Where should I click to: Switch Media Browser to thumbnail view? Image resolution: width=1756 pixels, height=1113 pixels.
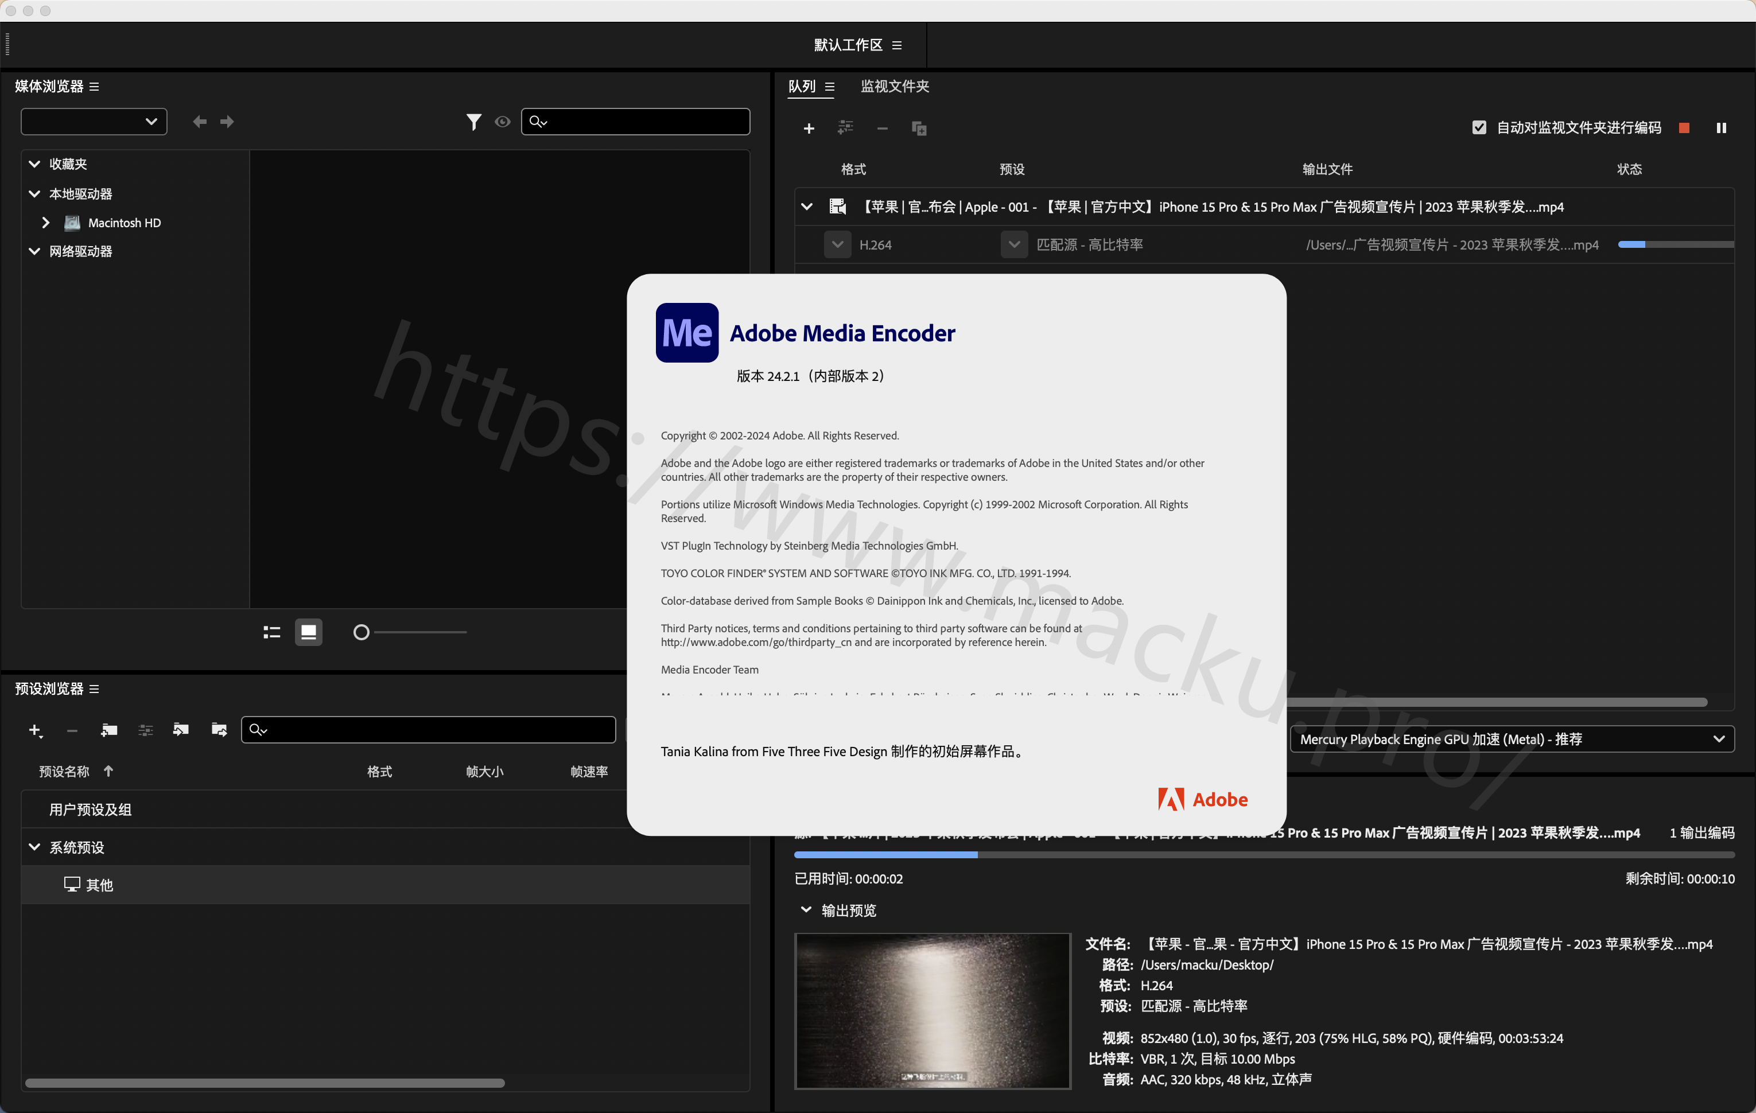tap(309, 632)
